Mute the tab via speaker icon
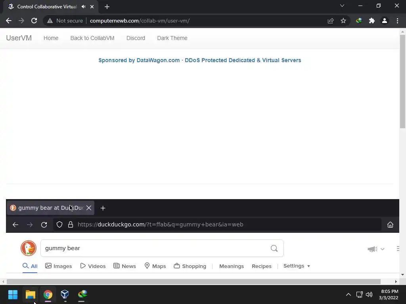The width and height of the screenshot is (406, 304). [x=83, y=7]
